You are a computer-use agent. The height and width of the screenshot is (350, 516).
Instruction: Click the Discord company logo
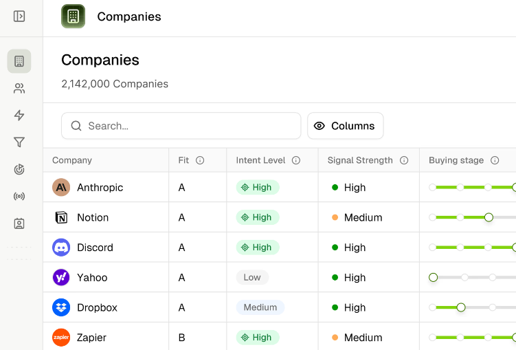61,248
